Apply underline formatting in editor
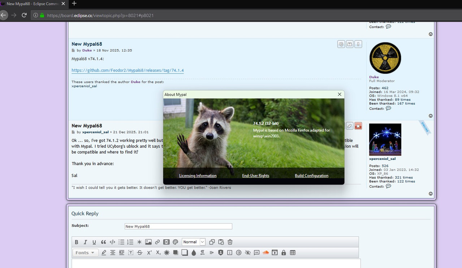 [94, 242]
